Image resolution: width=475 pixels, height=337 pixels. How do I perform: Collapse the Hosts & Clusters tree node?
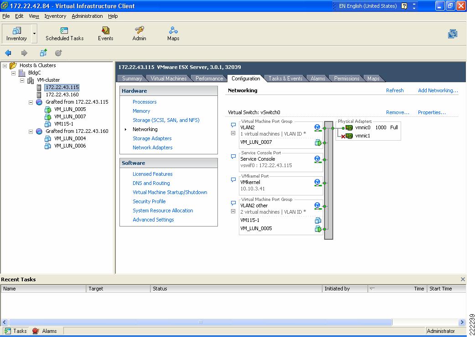point(5,65)
